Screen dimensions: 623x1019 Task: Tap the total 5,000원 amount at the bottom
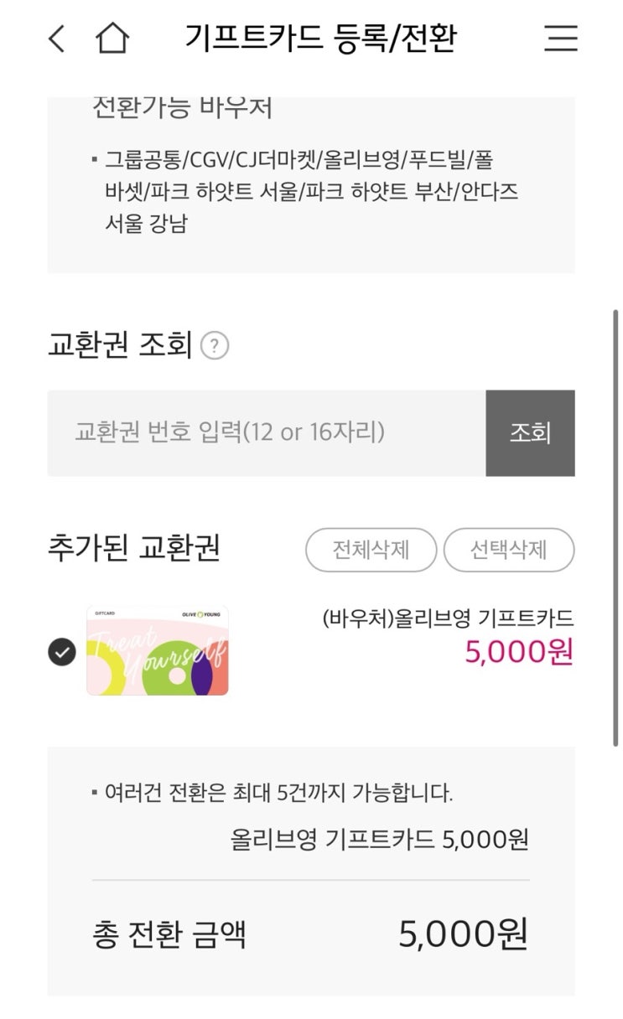[464, 934]
